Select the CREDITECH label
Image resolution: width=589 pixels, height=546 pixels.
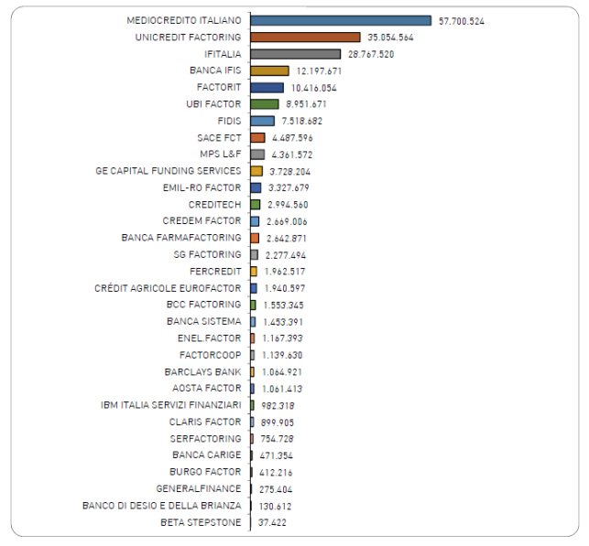coord(215,204)
